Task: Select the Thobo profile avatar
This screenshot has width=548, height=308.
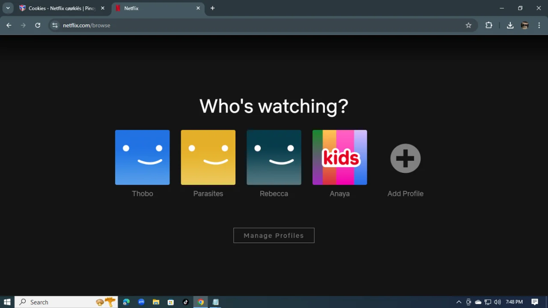Action: point(142,157)
